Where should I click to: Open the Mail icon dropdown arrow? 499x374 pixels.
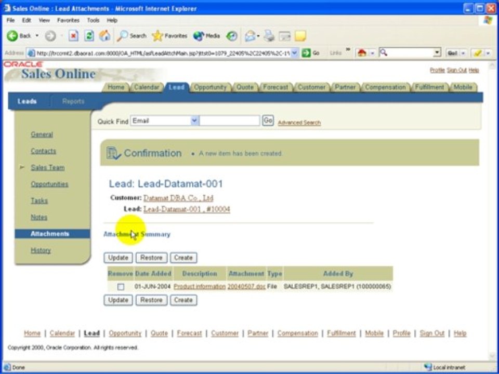tap(258, 36)
